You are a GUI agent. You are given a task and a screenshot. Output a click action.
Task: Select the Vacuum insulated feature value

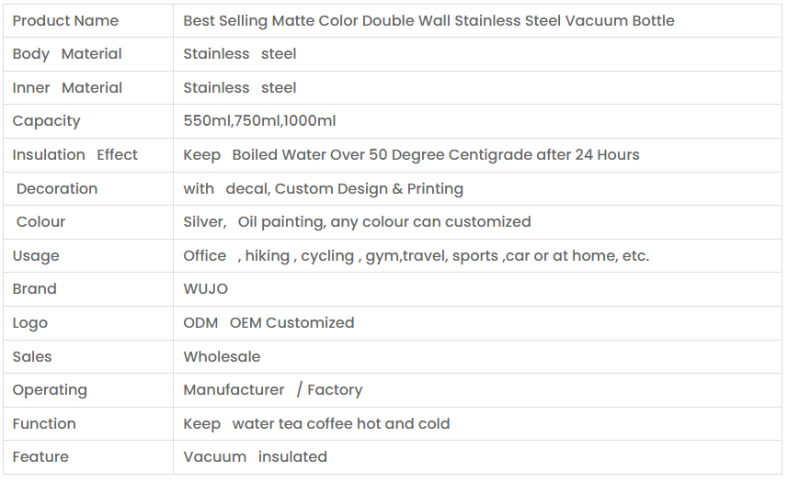pyautogui.click(x=255, y=457)
